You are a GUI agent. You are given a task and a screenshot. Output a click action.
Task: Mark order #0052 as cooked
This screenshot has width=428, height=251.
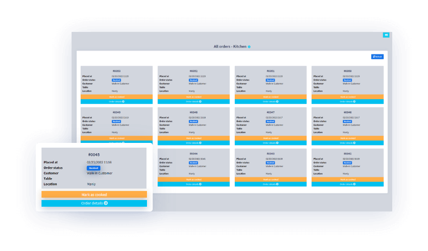193,97
